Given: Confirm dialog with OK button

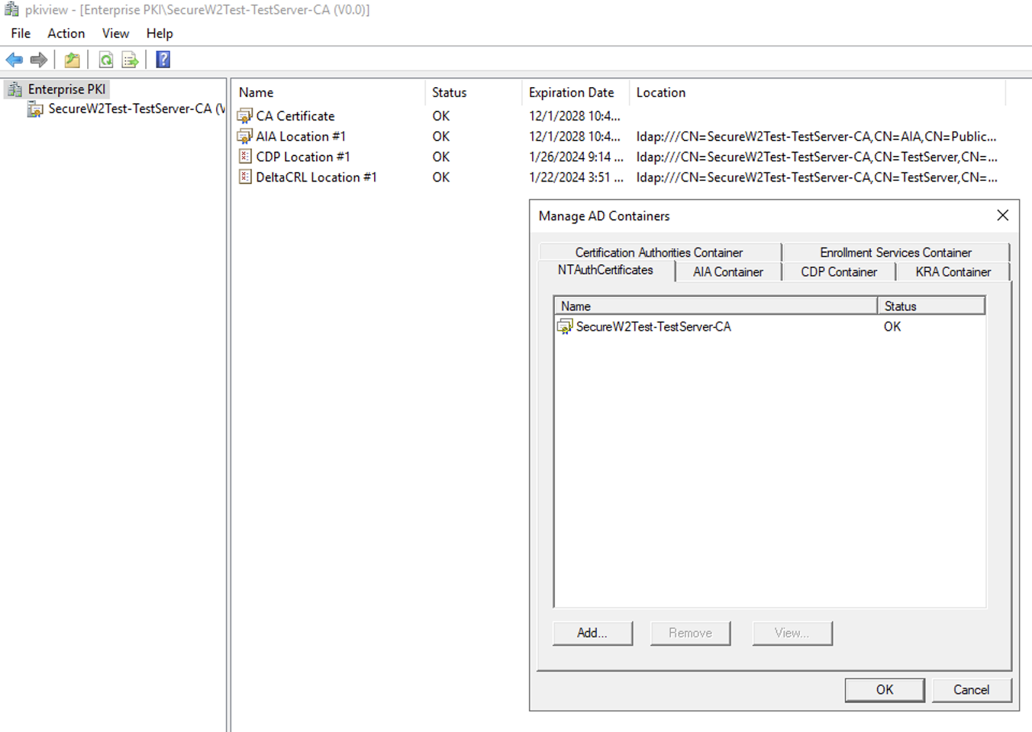Looking at the screenshot, I should tap(885, 690).
